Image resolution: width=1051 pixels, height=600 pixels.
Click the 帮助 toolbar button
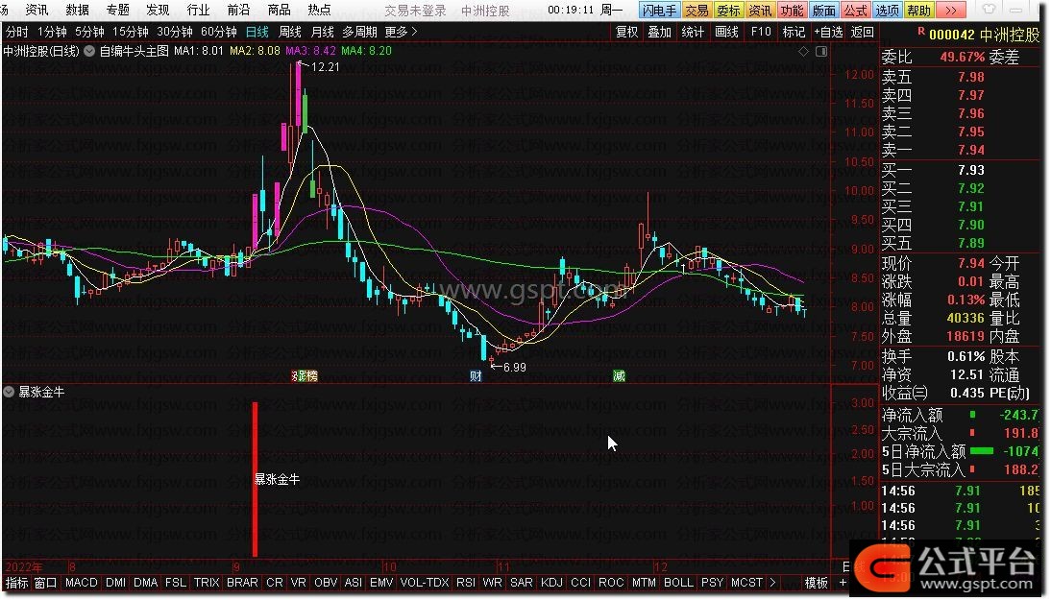tap(919, 10)
